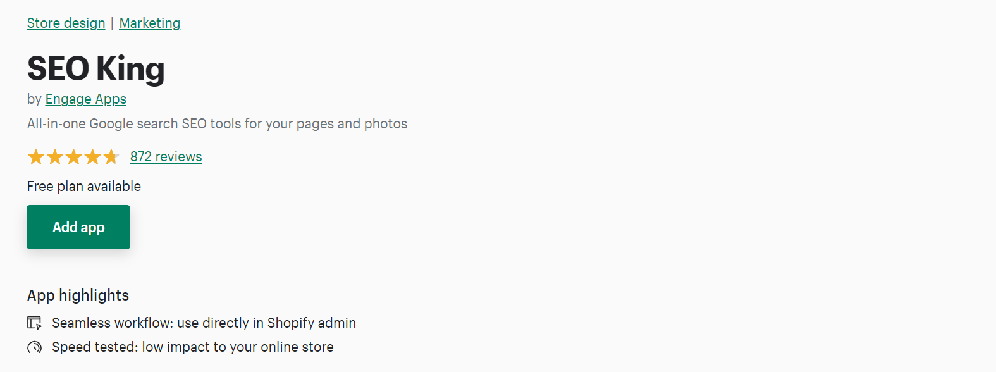Click the Speed tested gauge icon
Screen dimensions: 996x372
(x=34, y=347)
